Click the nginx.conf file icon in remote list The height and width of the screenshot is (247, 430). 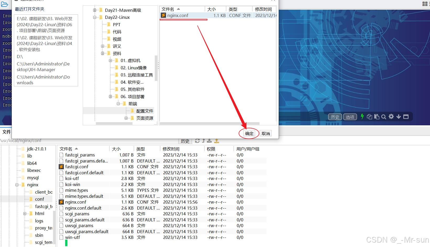(62, 202)
